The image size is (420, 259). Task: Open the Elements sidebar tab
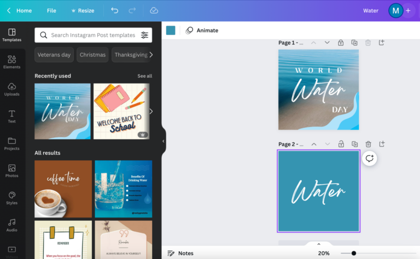coord(12,62)
